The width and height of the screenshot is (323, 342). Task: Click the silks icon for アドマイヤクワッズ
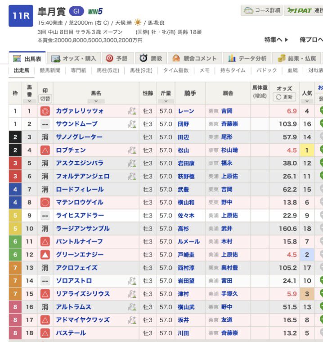pos(132,320)
